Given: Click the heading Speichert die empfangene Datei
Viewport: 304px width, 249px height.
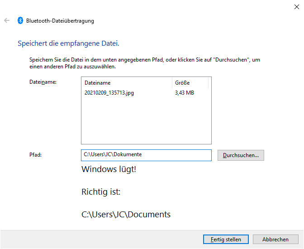Looking at the screenshot, I should click(68, 43).
